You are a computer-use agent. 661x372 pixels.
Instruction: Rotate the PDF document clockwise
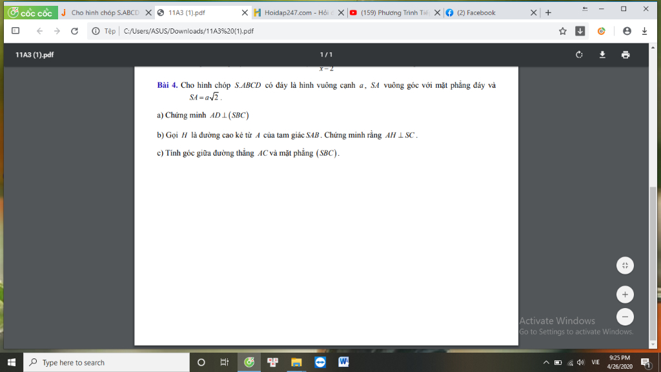pyautogui.click(x=579, y=54)
